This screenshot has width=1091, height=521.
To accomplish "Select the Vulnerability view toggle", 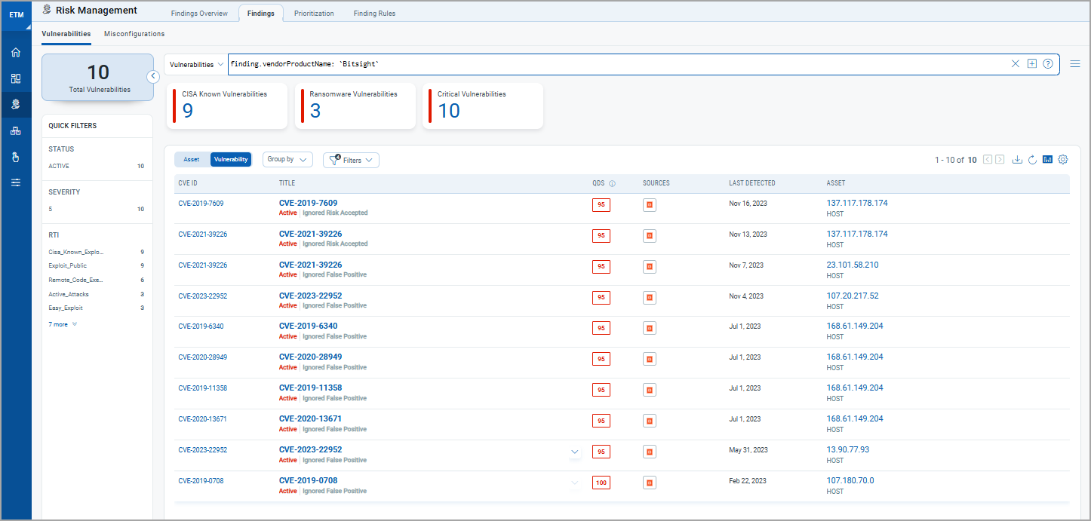I will coord(231,160).
